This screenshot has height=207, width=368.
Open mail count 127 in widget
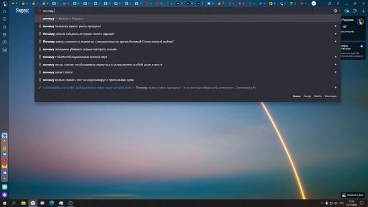(344, 26)
